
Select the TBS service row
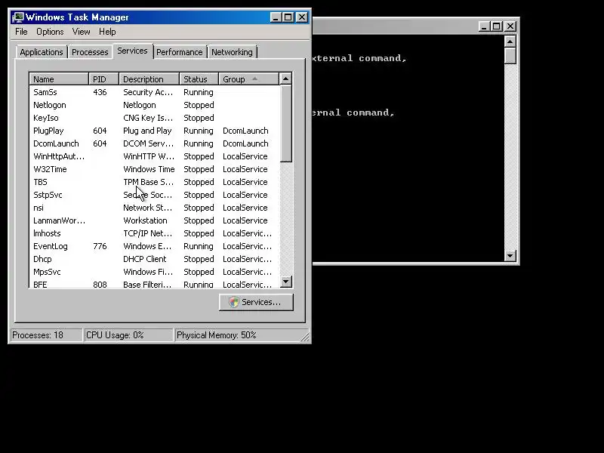point(154,182)
